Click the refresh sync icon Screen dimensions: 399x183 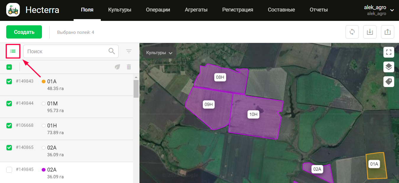[352, 32]
